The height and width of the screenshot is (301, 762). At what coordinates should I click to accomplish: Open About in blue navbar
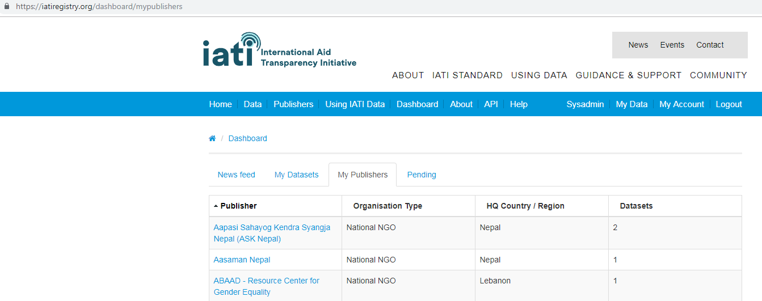click(461, 104)
